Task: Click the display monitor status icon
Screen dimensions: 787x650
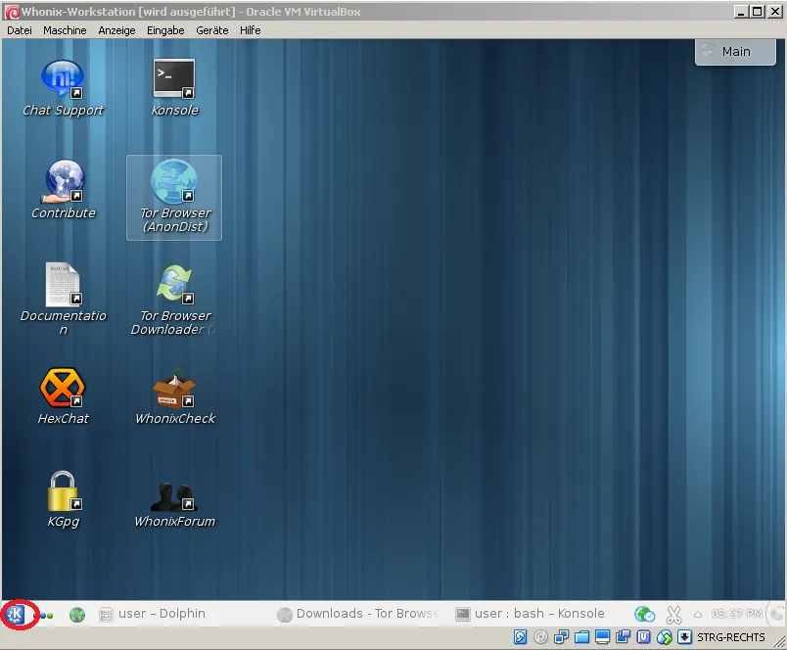Action: click(602, 637)
